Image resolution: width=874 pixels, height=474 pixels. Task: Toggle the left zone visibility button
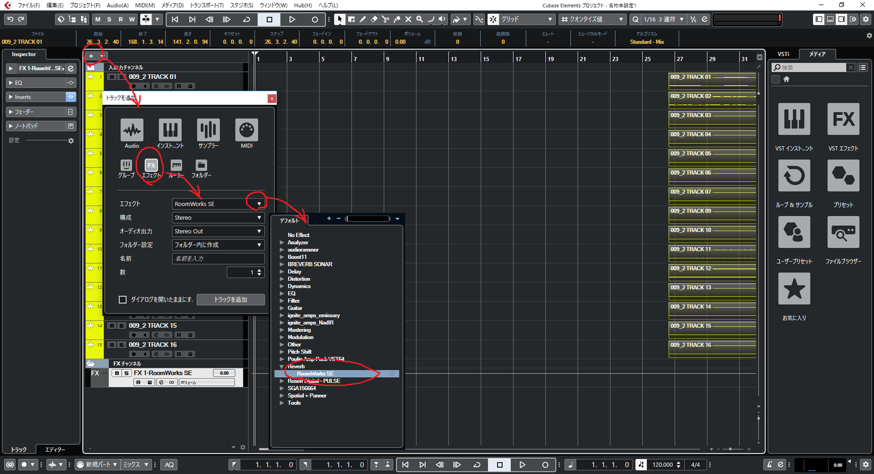819,19
